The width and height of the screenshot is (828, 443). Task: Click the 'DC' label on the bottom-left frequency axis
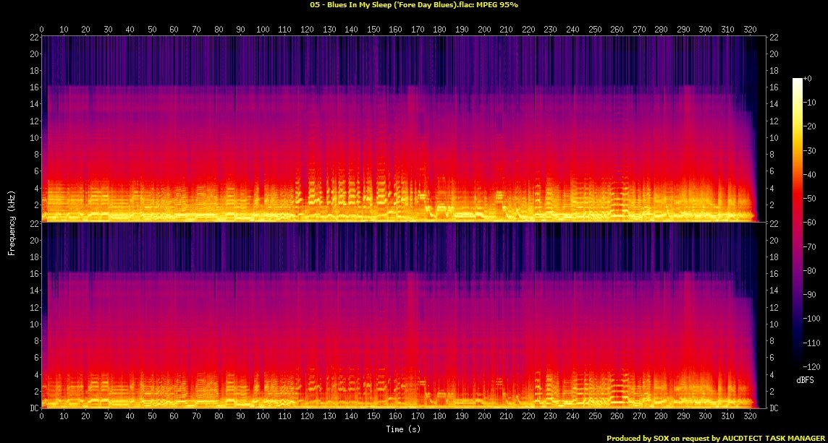click(32, 408)
